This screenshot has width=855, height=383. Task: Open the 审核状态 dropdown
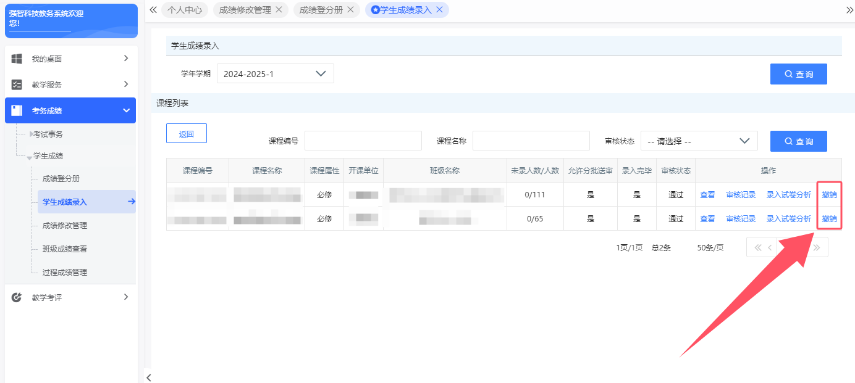coord(699,141)
